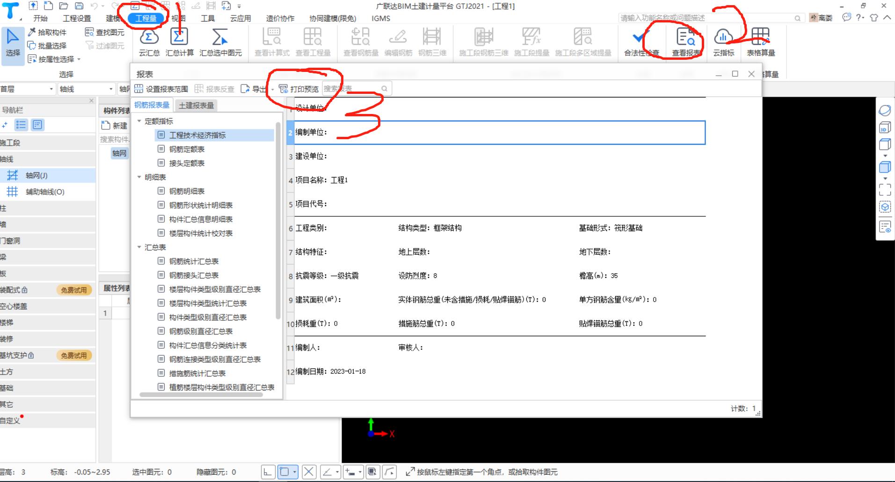The image size is (895, 482).
Task: Open 查看报表 report viewer
Action: [x=686, y=42]
